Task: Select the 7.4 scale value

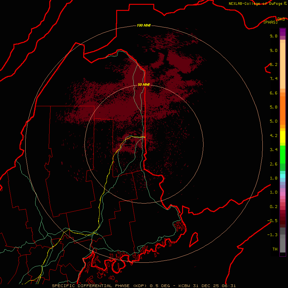Action: 274,79
